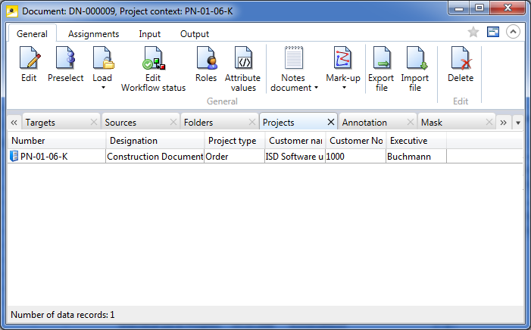Maximize the document window

tap(479, 8)
